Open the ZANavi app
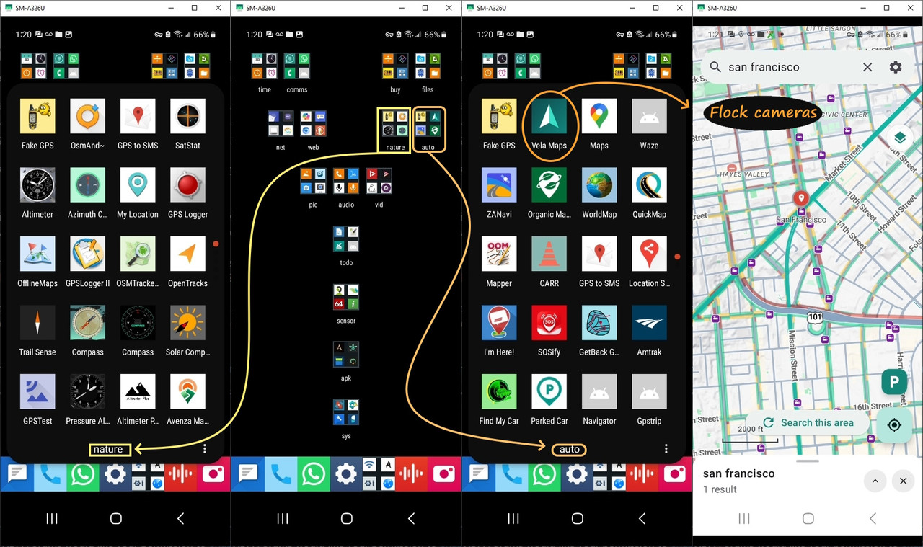Screen dimensions: 923x547 click(x=499, y=185)
